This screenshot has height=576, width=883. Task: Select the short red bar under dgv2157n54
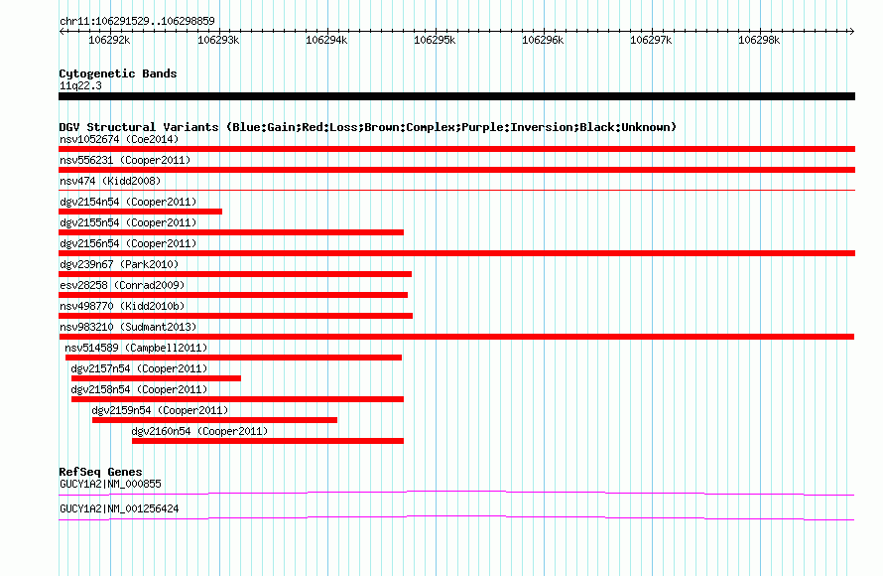(x=156, y=378)
